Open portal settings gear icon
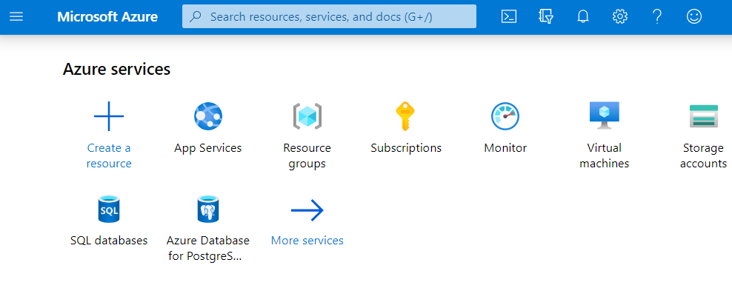The width and height of the screenshot is (732, 291). (x=619, y=17)
